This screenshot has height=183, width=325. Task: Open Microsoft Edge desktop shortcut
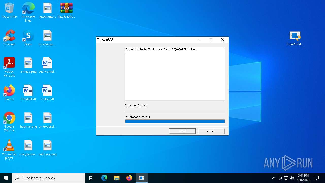(x=28, y=12)
